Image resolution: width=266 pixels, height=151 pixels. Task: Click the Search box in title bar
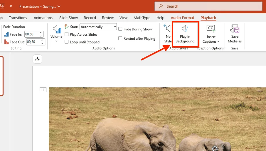(x=208, y=6)
